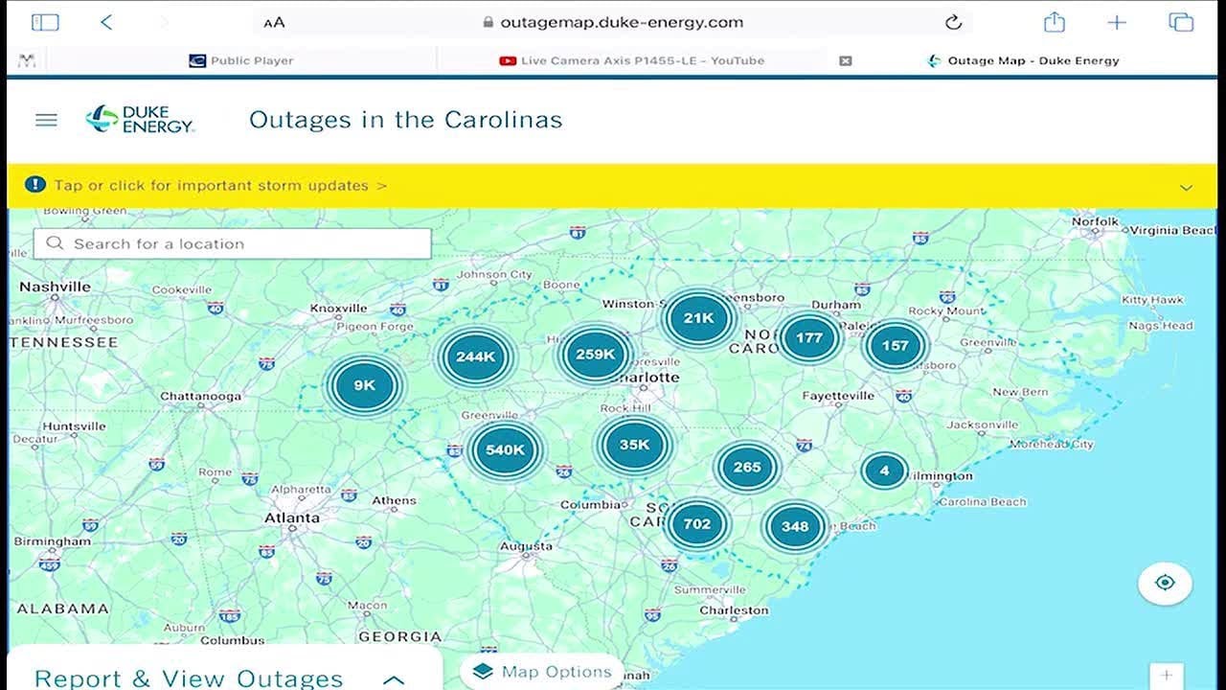This screenshot has height=690, width=1226.
Task: Click the Outages in the Carolinas title
Action: coord(406,120)
